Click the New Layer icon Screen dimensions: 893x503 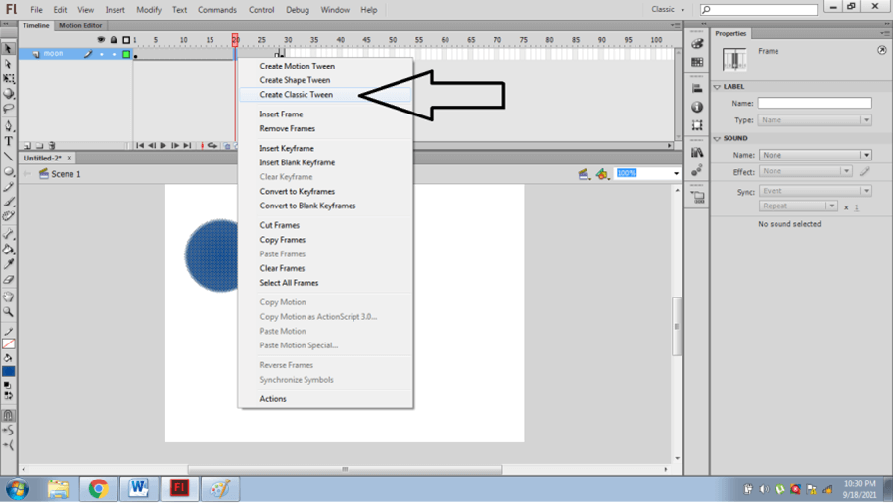[x=27, y=146]
